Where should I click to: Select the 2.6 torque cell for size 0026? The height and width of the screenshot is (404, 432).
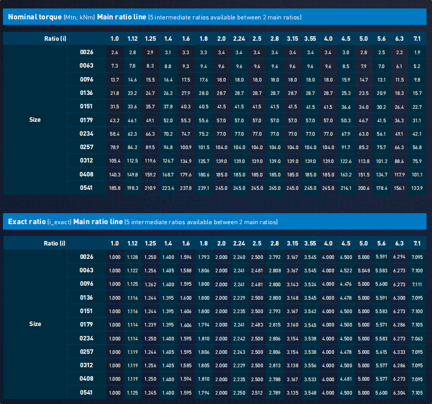[x=114, y=52]
